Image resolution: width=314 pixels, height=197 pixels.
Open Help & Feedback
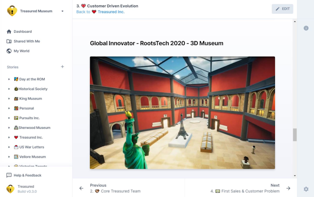click(x=27, y=175)
